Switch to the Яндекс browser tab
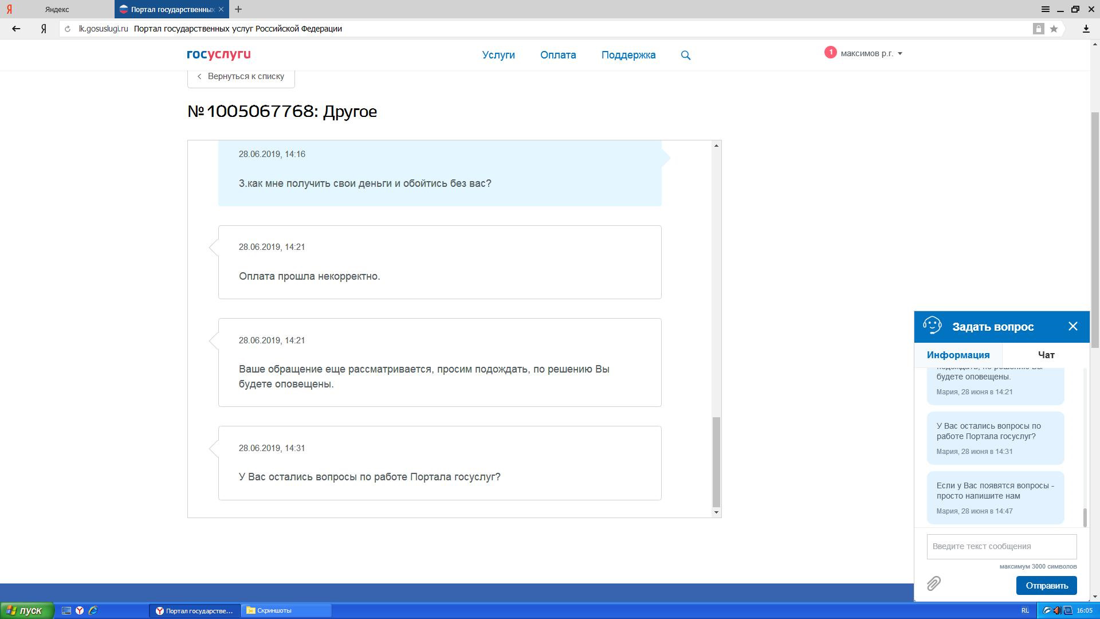 point(57,10)
